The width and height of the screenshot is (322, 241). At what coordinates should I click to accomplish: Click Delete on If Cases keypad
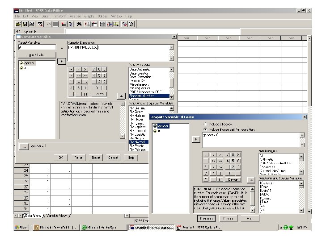[233, 179]
